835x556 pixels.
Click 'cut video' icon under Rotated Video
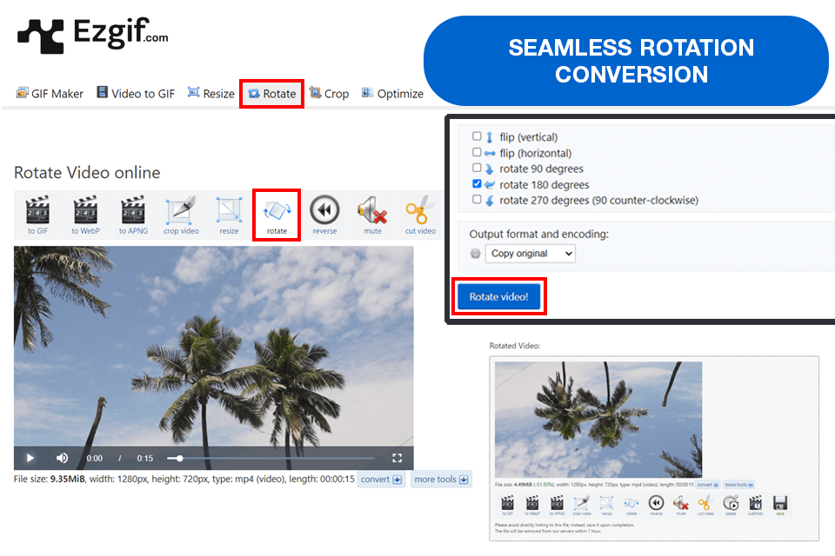(705, 505)
